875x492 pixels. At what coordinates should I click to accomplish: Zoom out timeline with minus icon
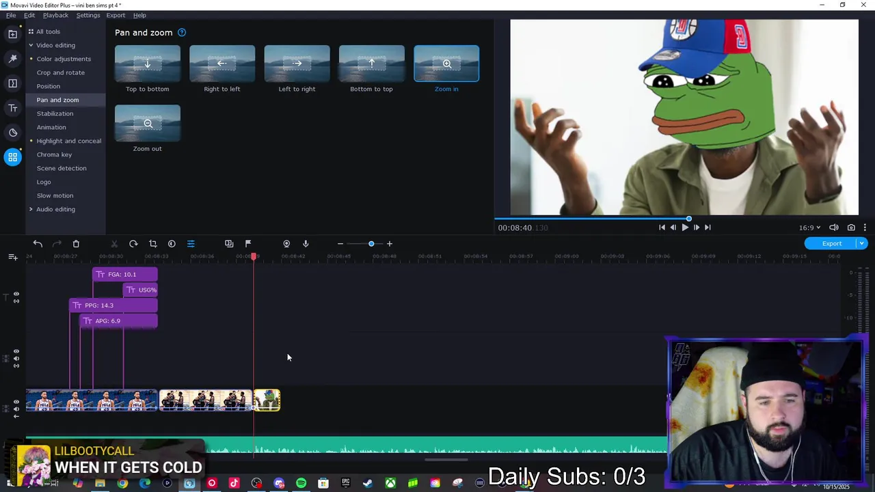point(340,244)
